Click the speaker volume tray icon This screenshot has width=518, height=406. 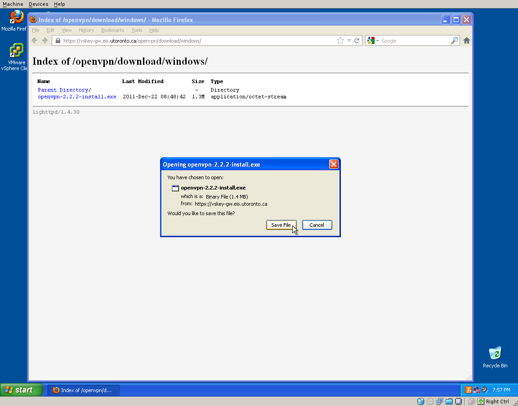coord(485,390)
